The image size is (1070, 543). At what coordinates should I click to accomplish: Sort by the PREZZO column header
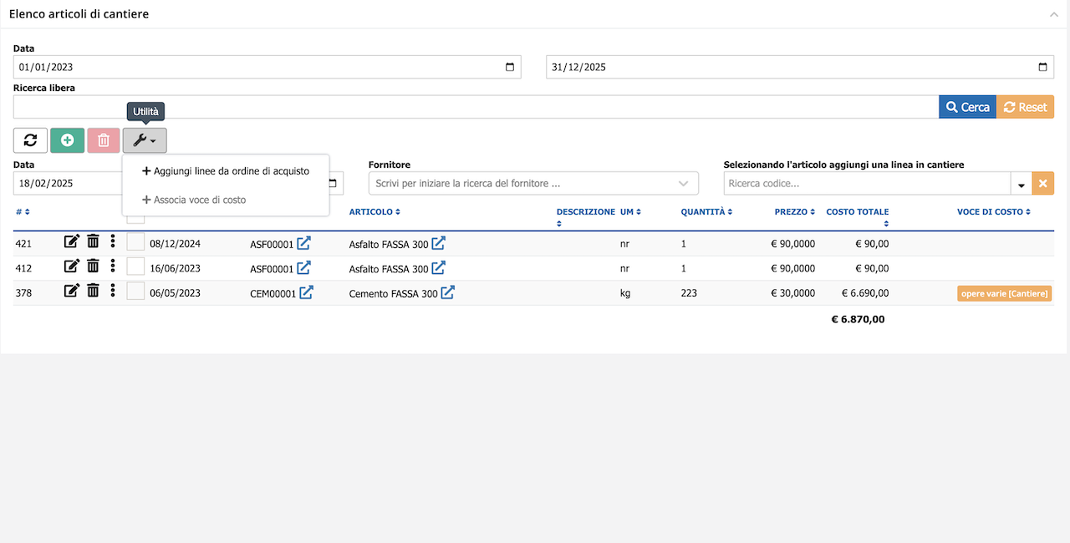click(794, 212)
